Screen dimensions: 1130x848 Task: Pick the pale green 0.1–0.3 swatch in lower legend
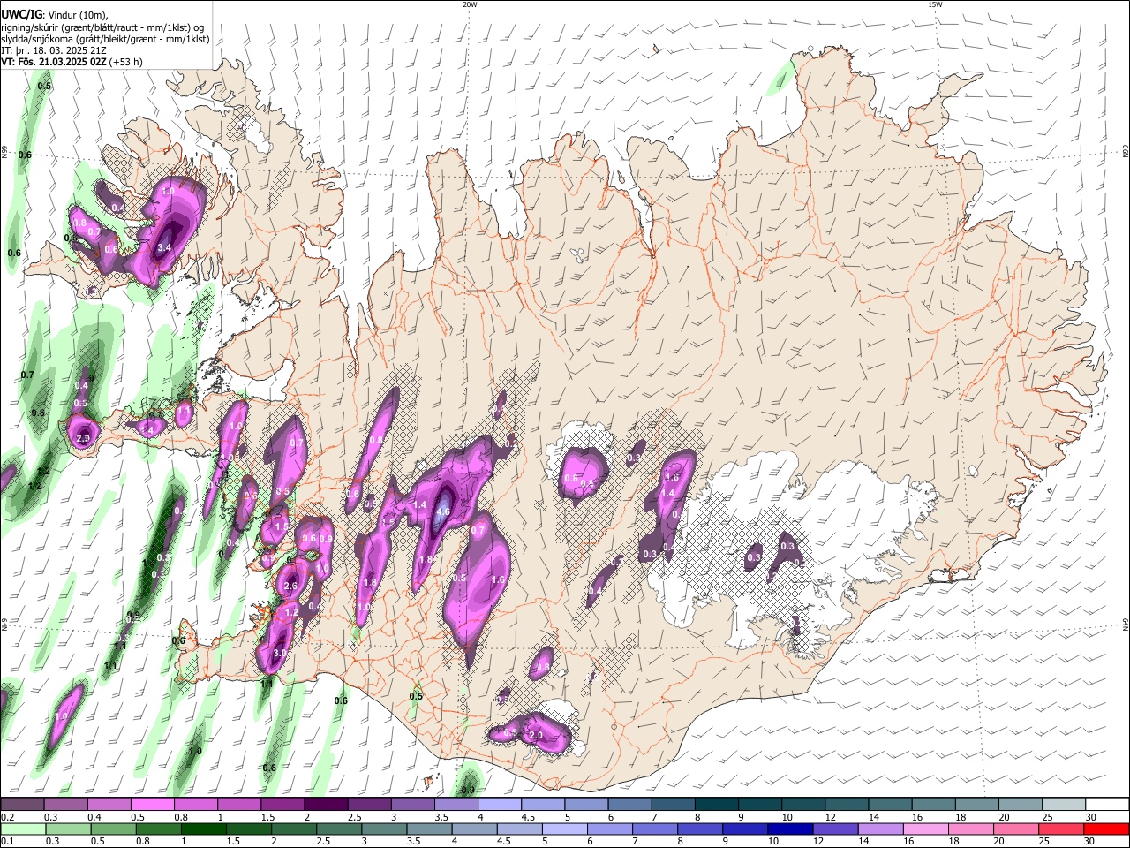(24, 829)
